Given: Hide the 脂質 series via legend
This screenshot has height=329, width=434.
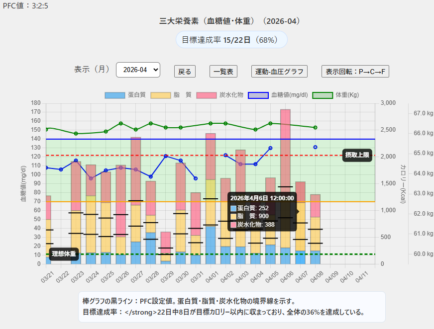Looking at the screenshot, I should tap(169, 95).
